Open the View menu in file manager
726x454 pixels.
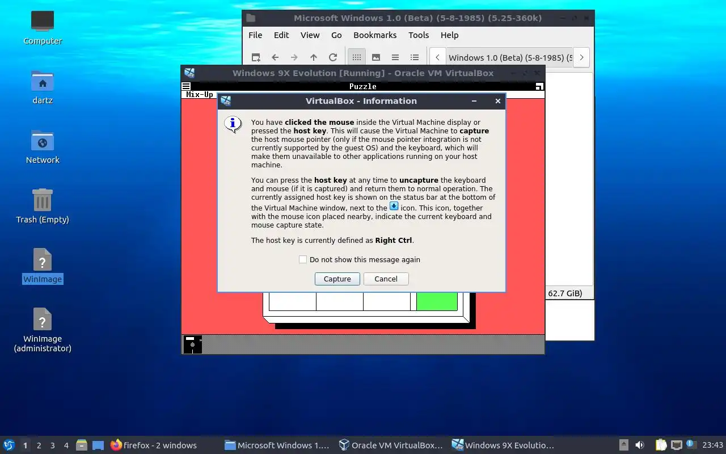pyautogui.click(x=310, y=35)
